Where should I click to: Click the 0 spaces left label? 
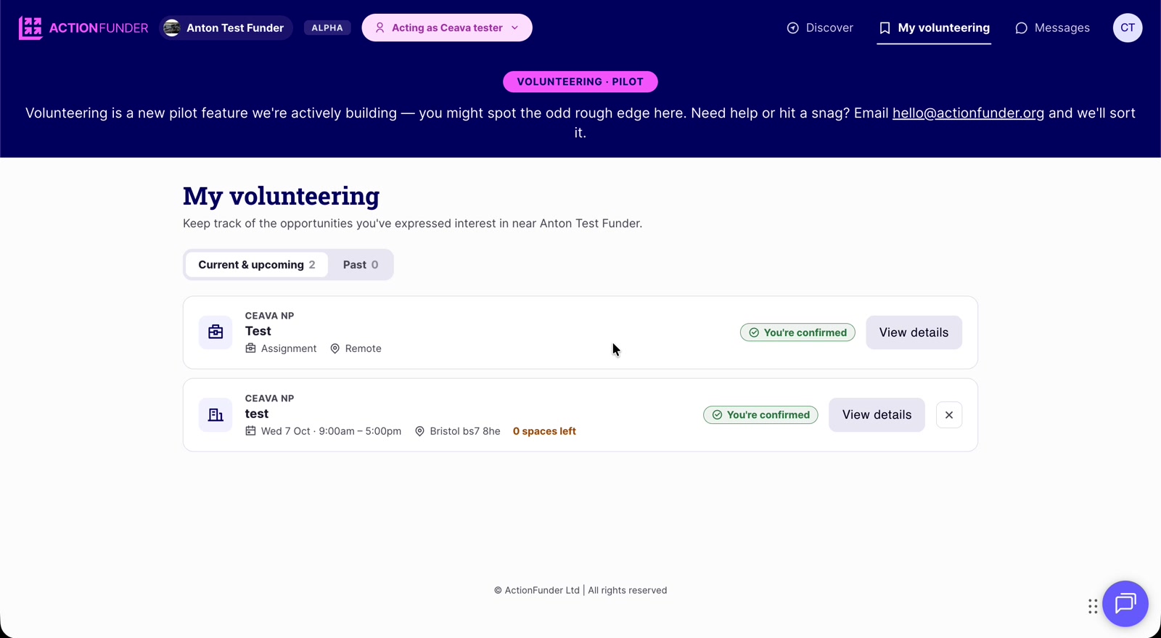[544, 431]
